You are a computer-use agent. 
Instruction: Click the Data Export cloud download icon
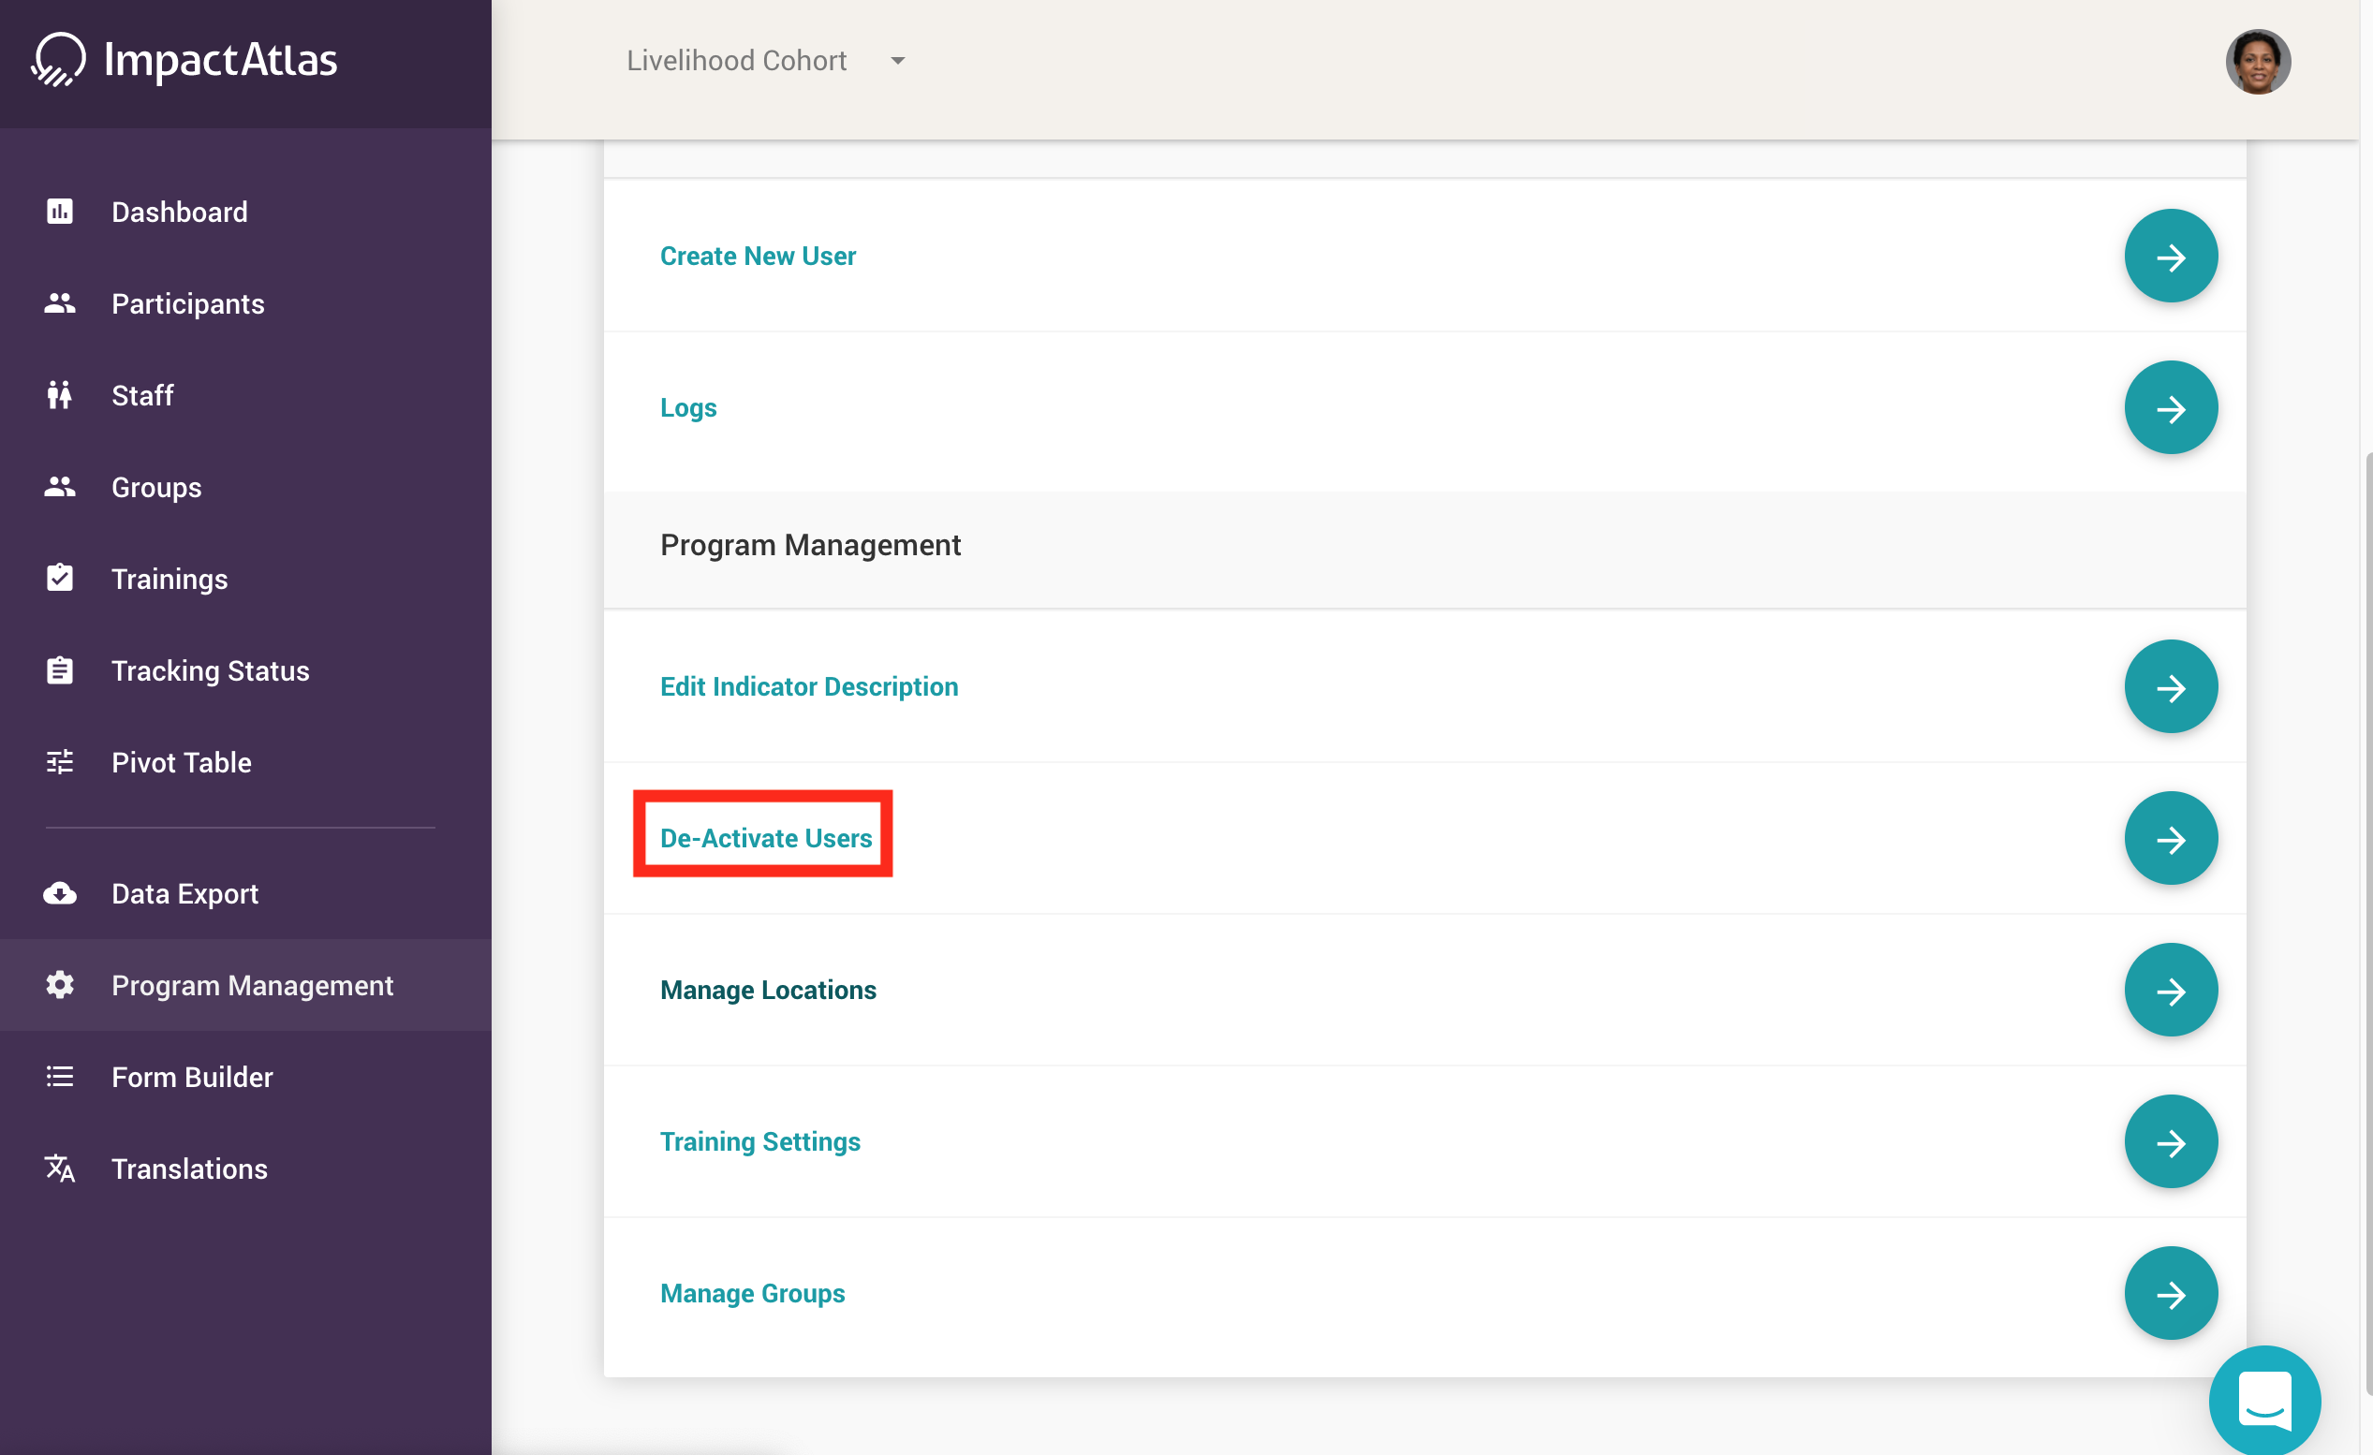coord(60,893)
